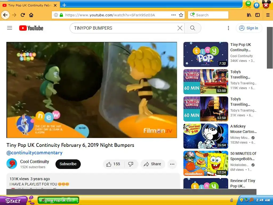Click in the YouTube search input field
Screen dimensions: 273x205
pos(125,28)
